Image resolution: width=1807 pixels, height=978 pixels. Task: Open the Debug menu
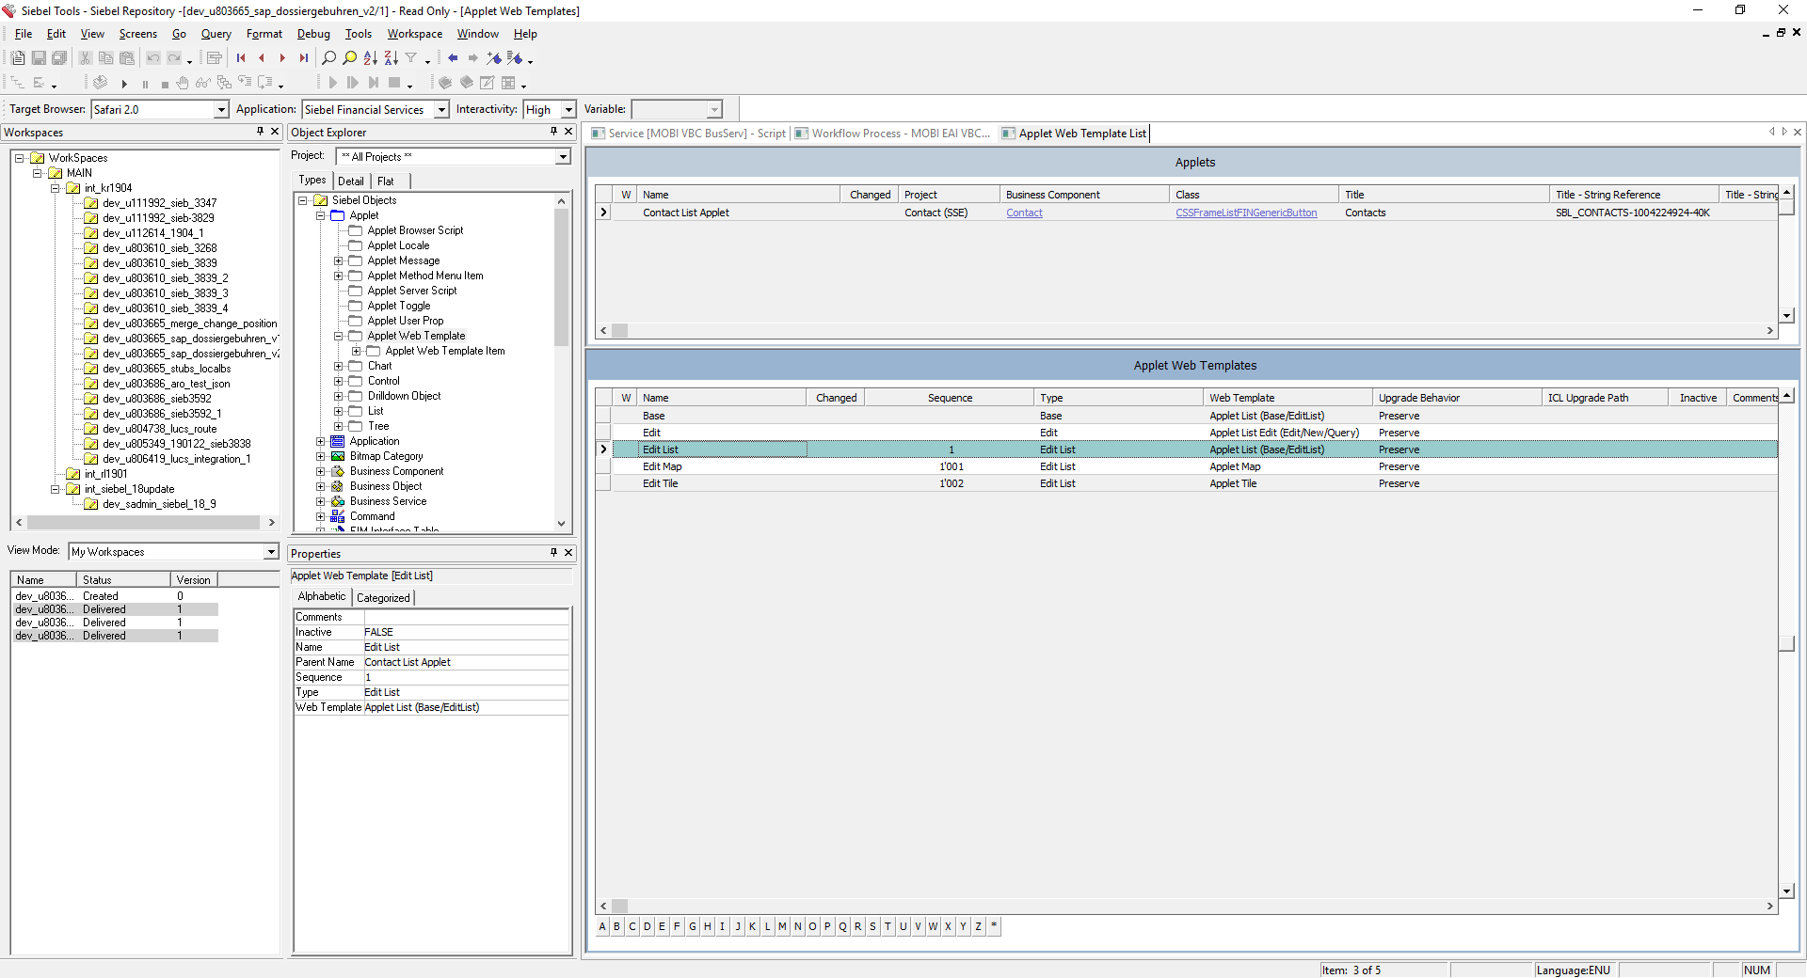coord(313,34)
